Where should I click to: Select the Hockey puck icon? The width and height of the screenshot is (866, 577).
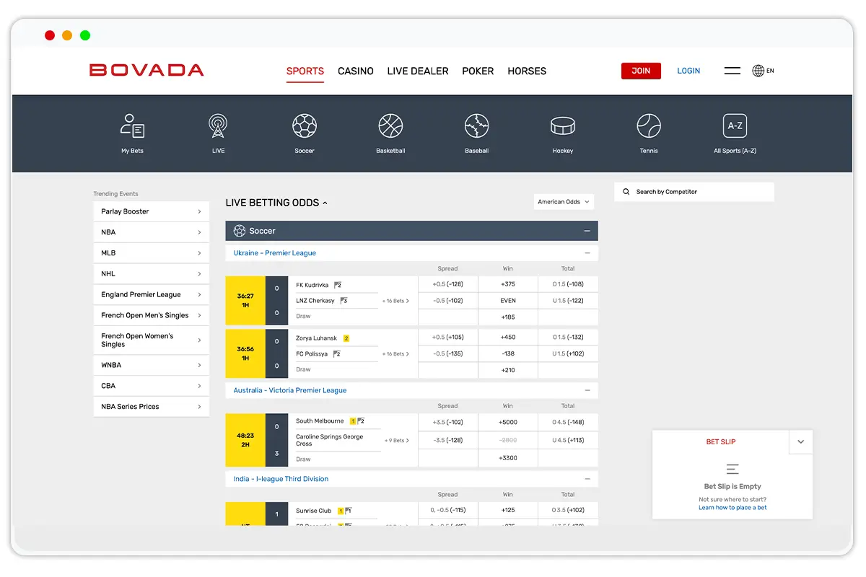[563, 126]
